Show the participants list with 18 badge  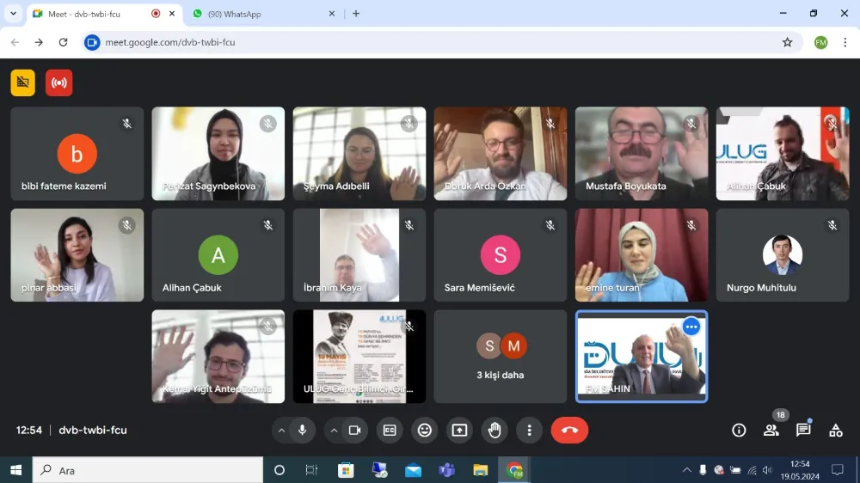(x=771, y=431)
